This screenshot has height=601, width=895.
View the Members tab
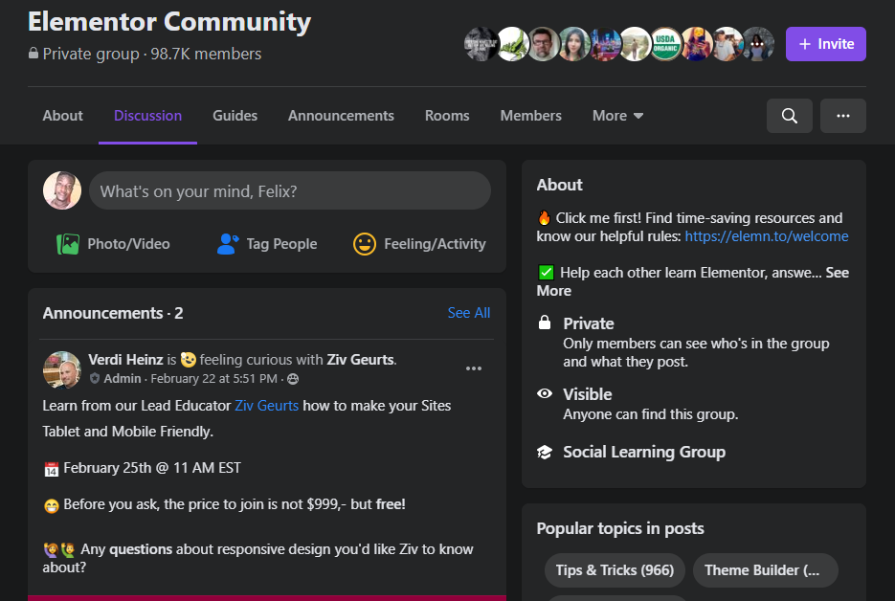[x=531, y=116]
